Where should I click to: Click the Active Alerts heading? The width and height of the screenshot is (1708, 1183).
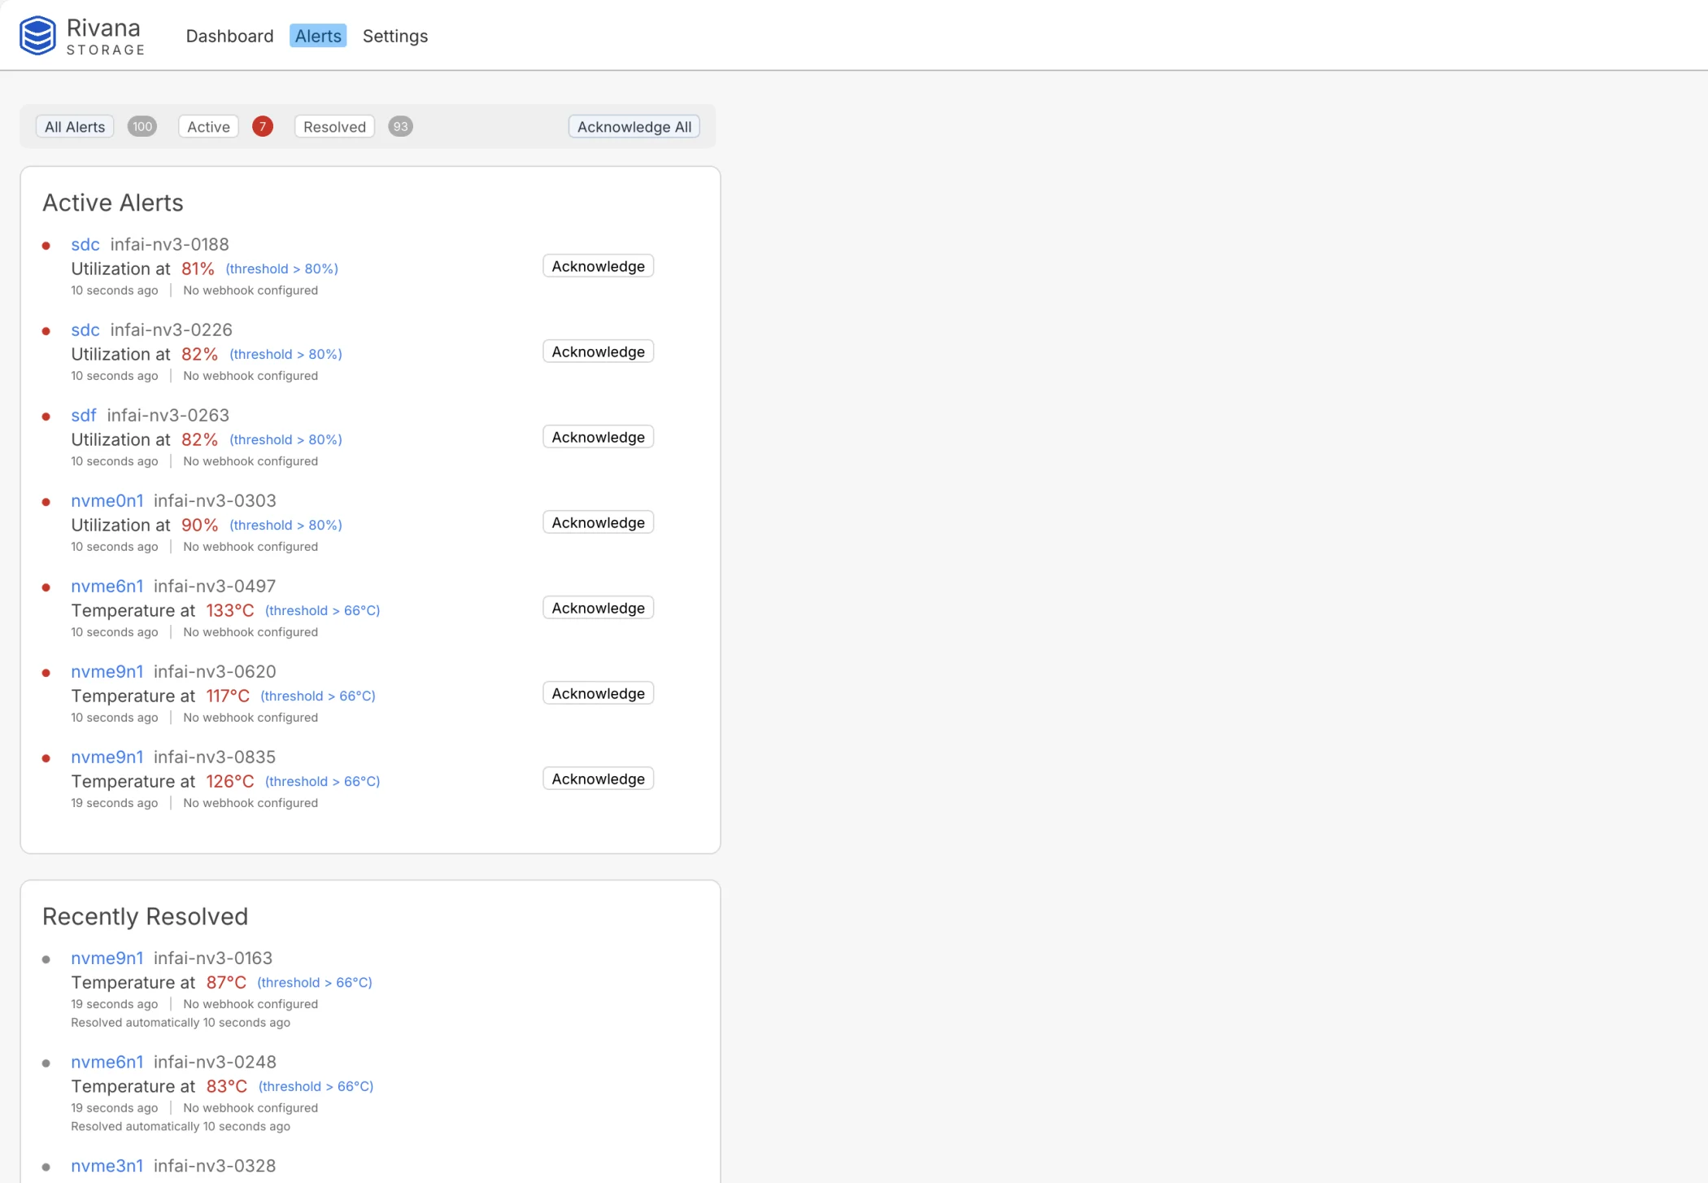(x=113, y=203)
